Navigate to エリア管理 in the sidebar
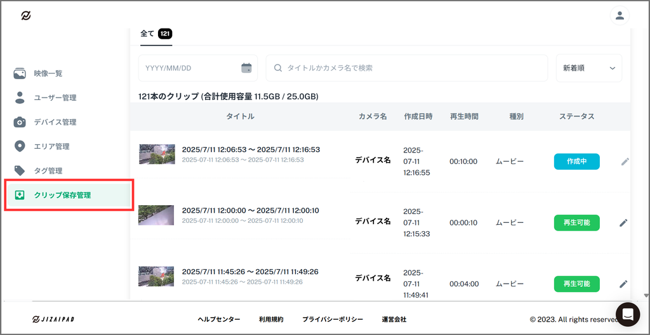Viewport: 650px width, 335px height. [51, 146]
